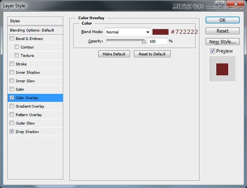Click the dark red overlay color swatch
This screenshot has width=247, height=188.
pyautogui.click(x=161, y=32)
